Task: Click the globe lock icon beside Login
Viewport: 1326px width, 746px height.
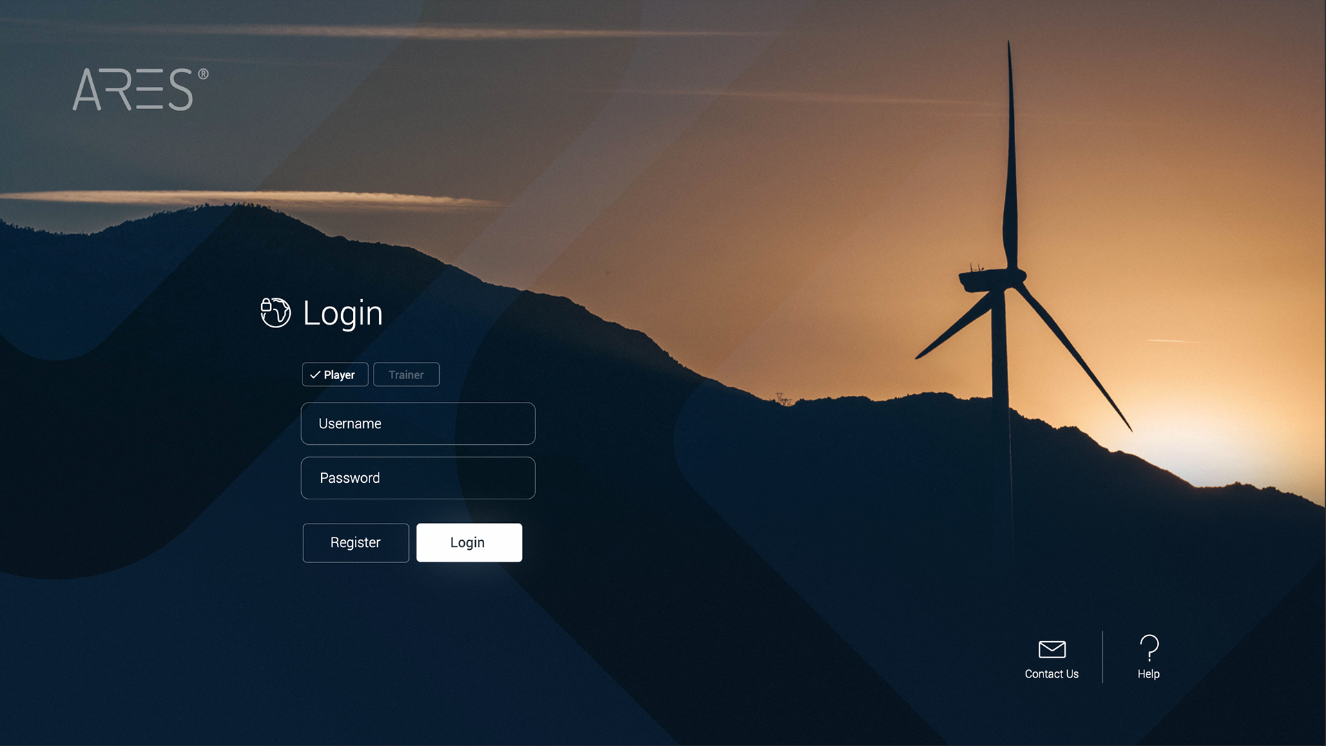Action: tap(276, 313)
